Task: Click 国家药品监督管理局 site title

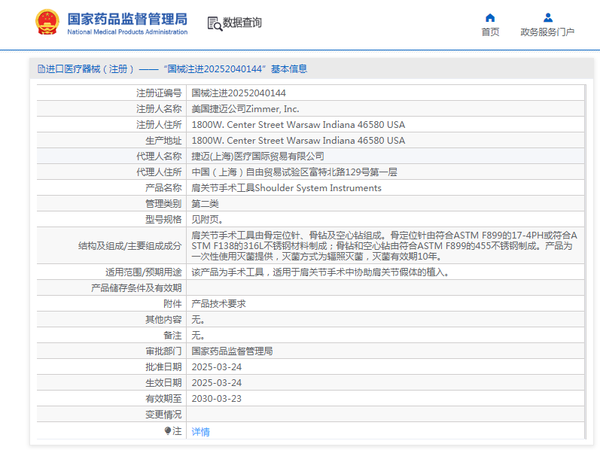Action: pos(127,19)
